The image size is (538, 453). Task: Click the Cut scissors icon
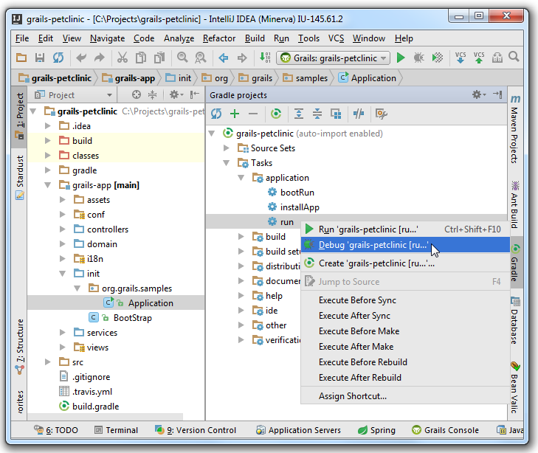122,58
